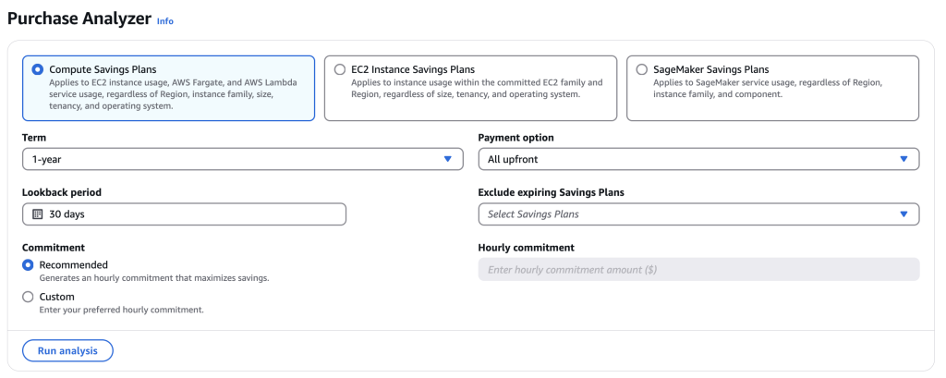946x378 pixels.
Task: Open the Exclude expiring Savings Plans dropdown
Action: (698, 214)
